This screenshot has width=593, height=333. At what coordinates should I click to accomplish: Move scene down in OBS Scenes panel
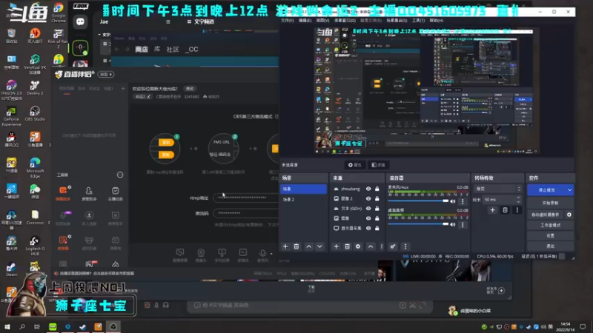(319, 246)
